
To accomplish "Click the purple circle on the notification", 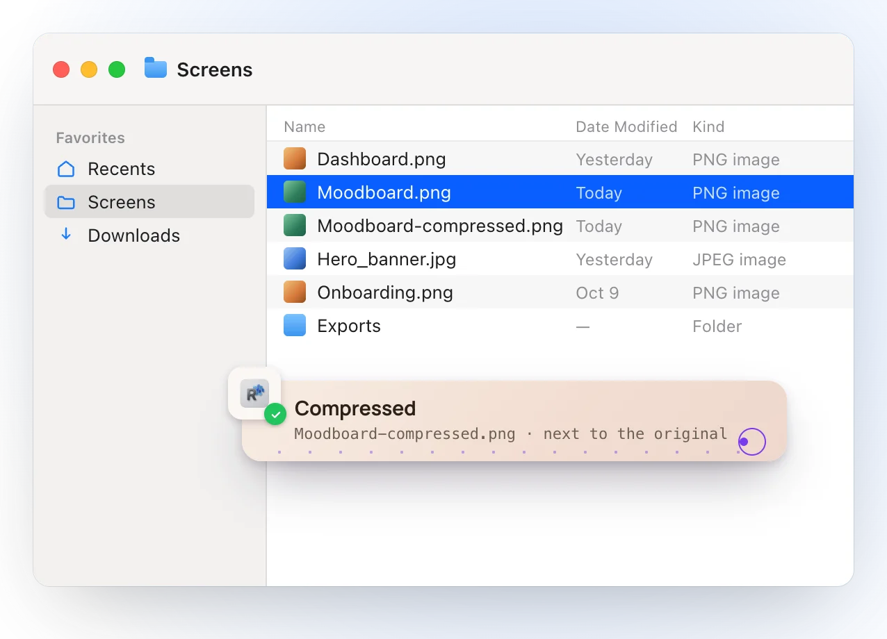I will point(751,442).
